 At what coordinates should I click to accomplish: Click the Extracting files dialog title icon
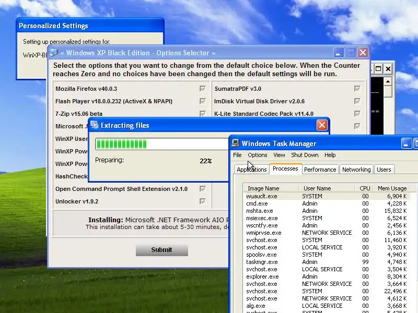(95, 125)
